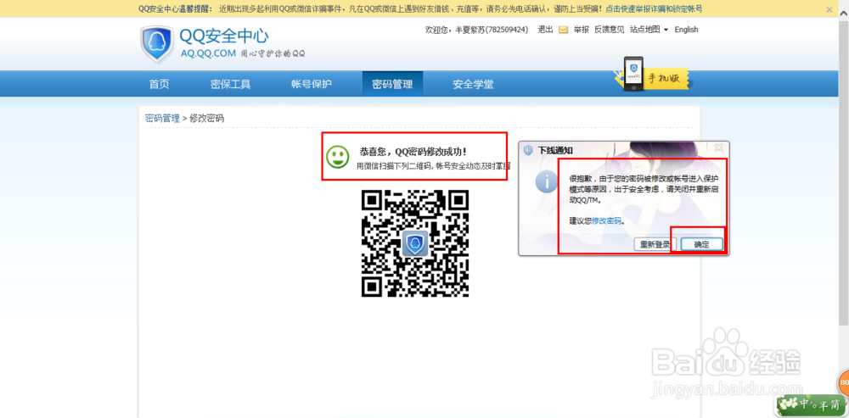
Task: Open the 密保工具 navigation tab
Action: (x=231, y=84)
